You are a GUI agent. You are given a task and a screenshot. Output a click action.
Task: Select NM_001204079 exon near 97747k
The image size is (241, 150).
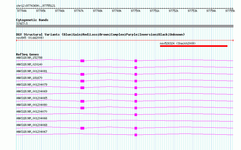click(82, 88)
